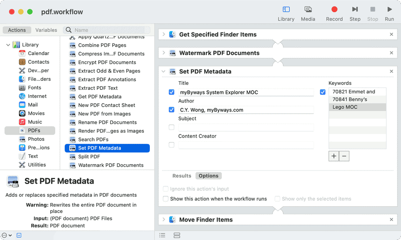Start recording with the Record button
The width and height of the screenshot is (401, 240).
click(x=334, y=9)
